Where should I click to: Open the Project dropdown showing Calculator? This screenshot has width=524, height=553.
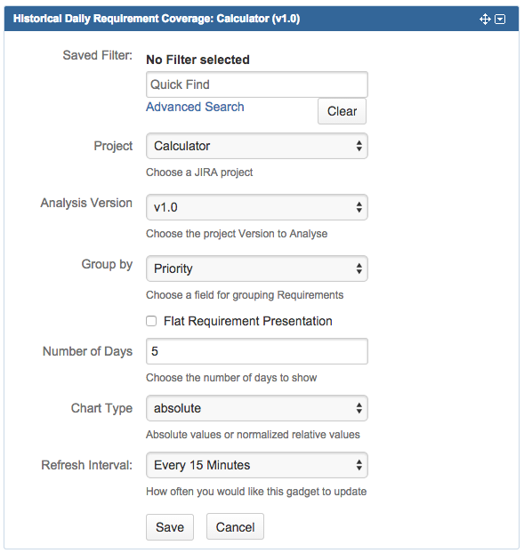tap(257, 146)
